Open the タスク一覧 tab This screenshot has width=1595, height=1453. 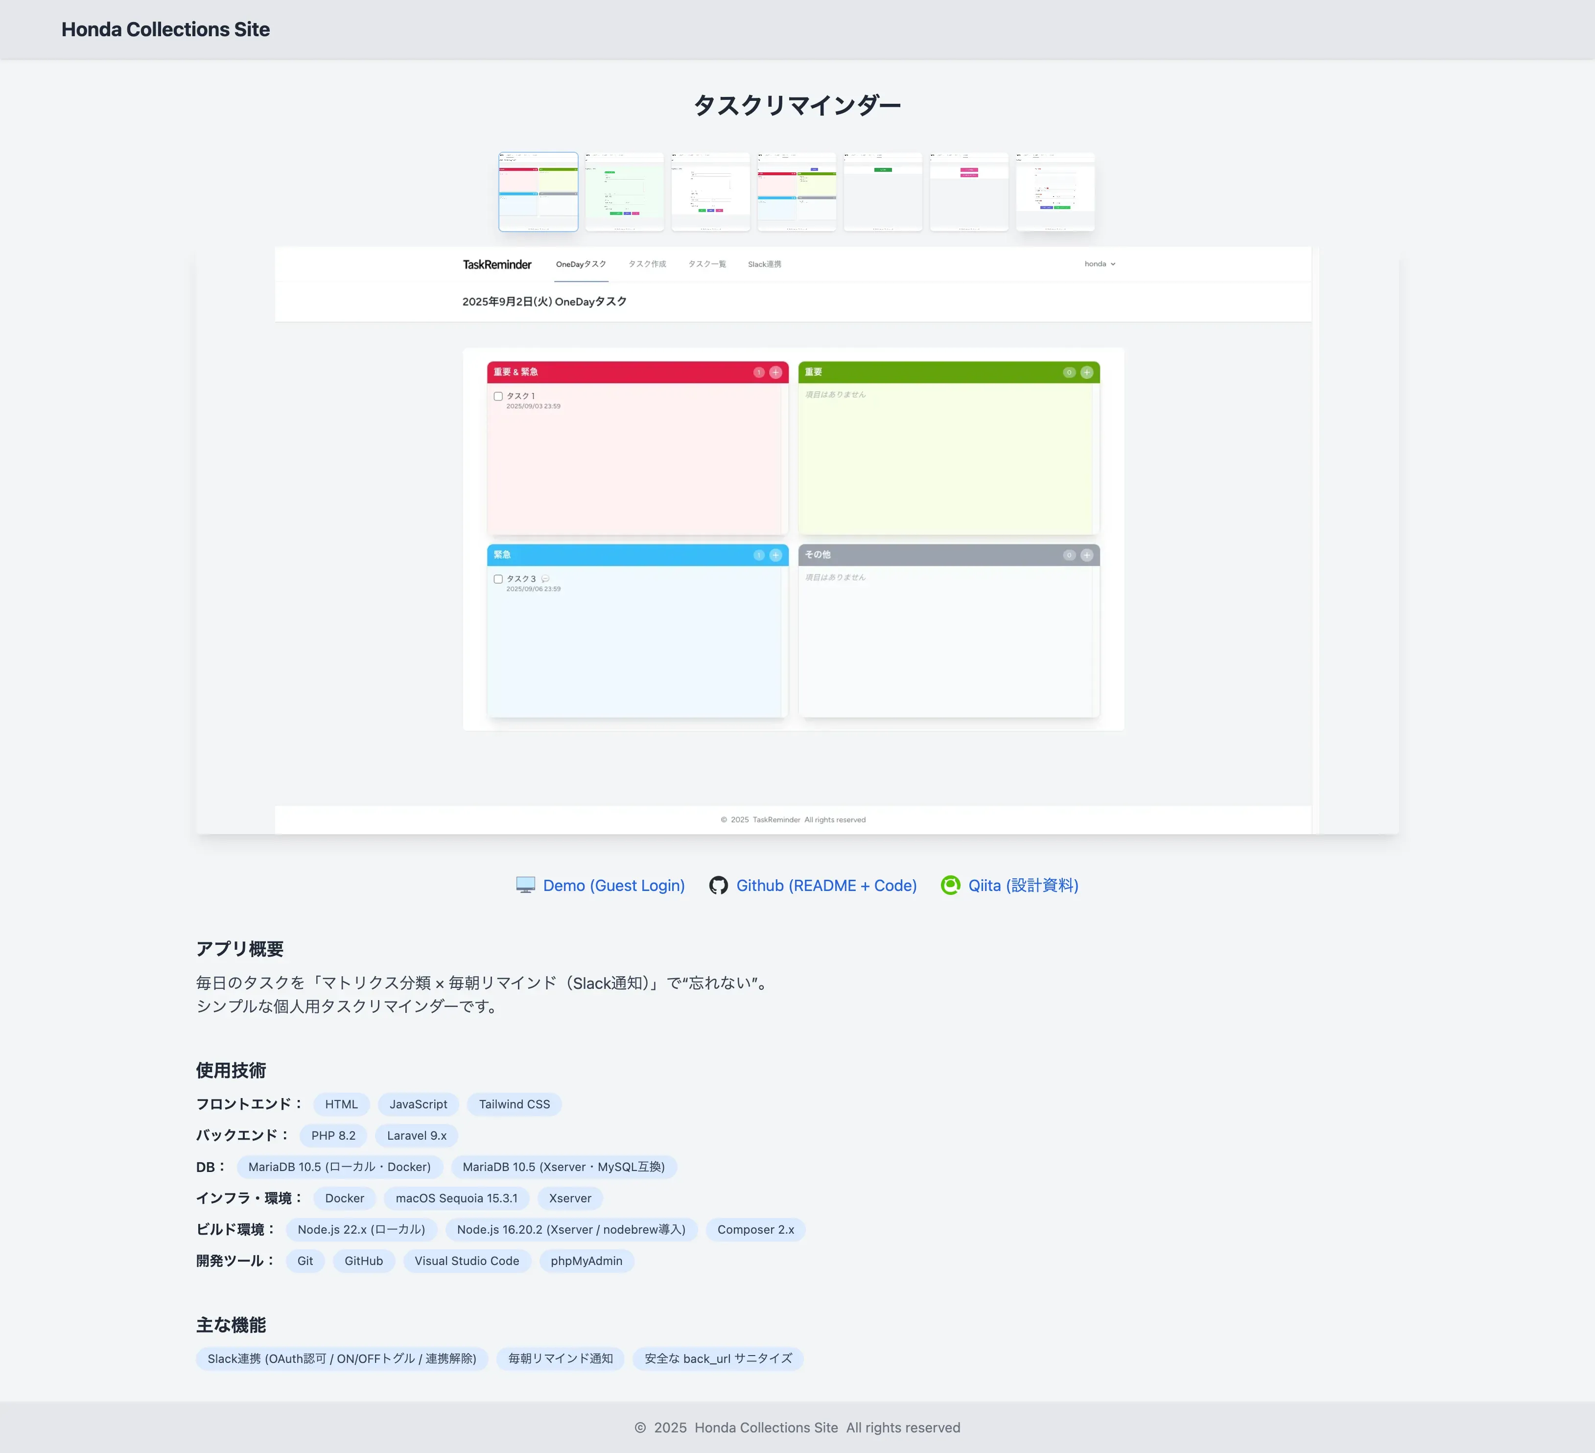point(706,264)
